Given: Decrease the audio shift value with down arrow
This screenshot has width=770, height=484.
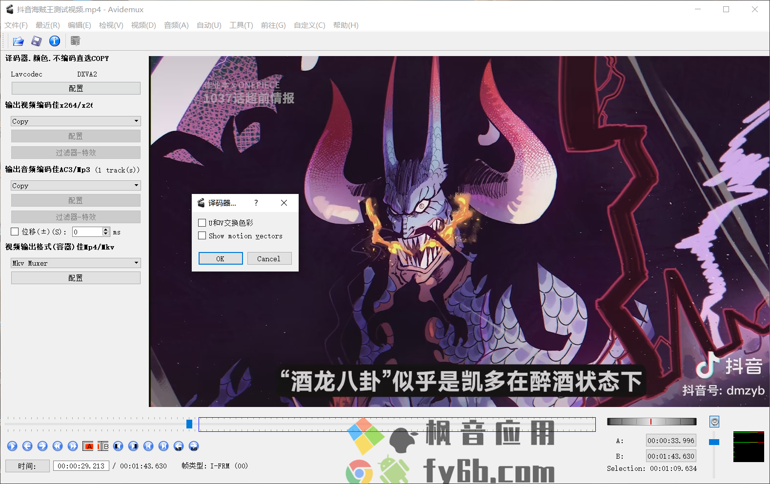Looking at the screenshot, I should 106,234.
